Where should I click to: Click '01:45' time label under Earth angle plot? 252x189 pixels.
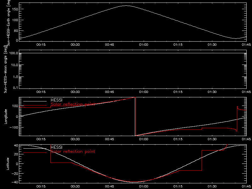coord(246,45)
